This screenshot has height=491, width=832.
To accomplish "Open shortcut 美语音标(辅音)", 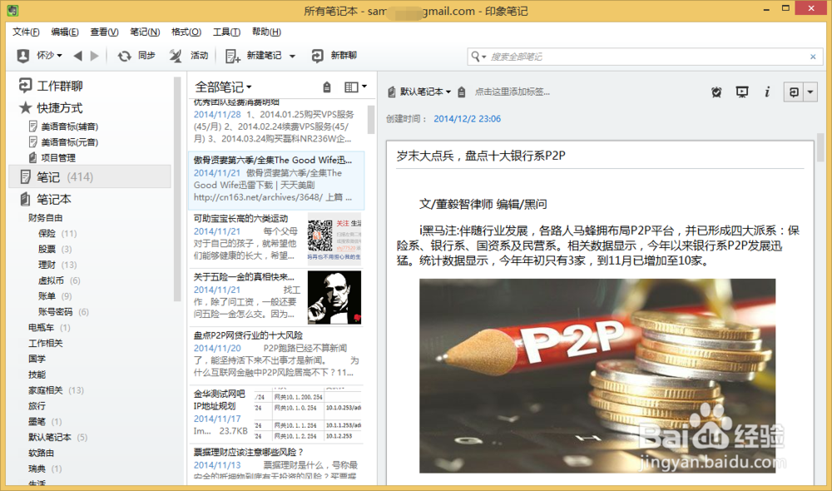I will tap(63, 126).
